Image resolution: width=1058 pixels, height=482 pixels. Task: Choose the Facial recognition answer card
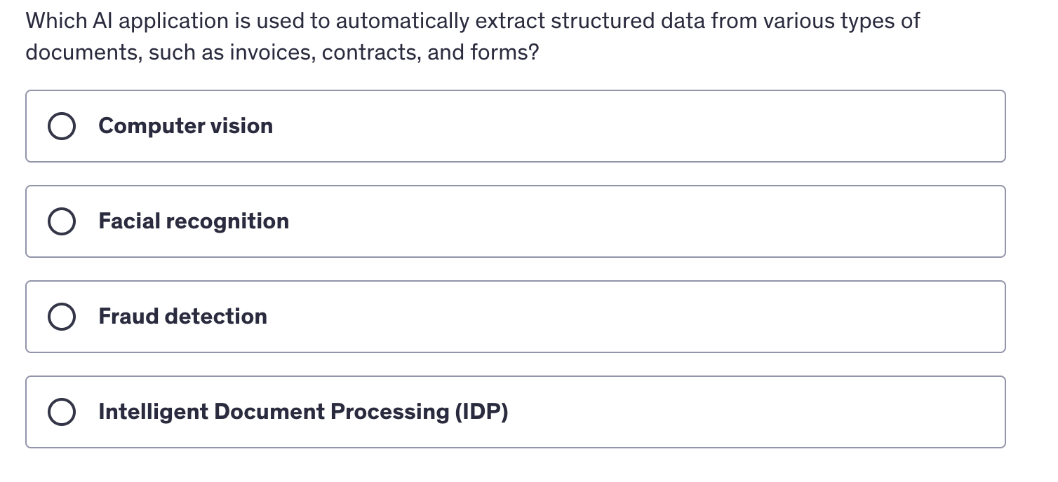(516, 221)
